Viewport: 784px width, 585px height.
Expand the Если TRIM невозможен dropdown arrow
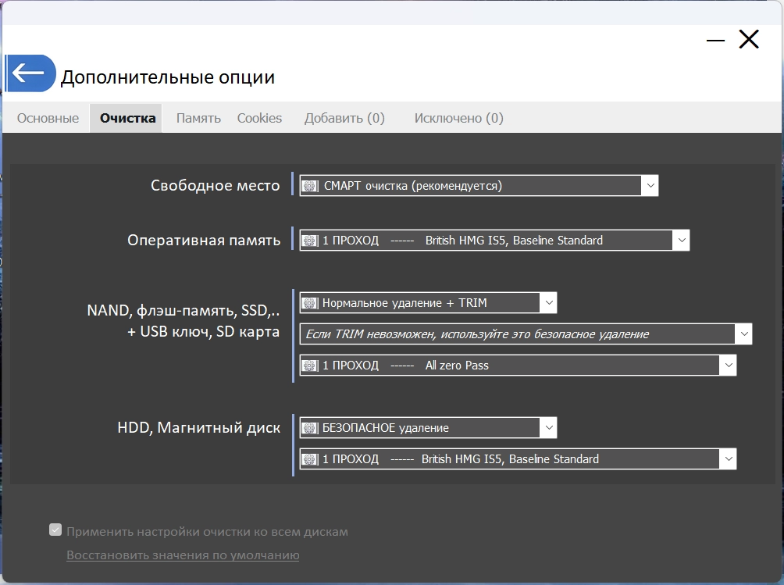[x=743, y=334]
